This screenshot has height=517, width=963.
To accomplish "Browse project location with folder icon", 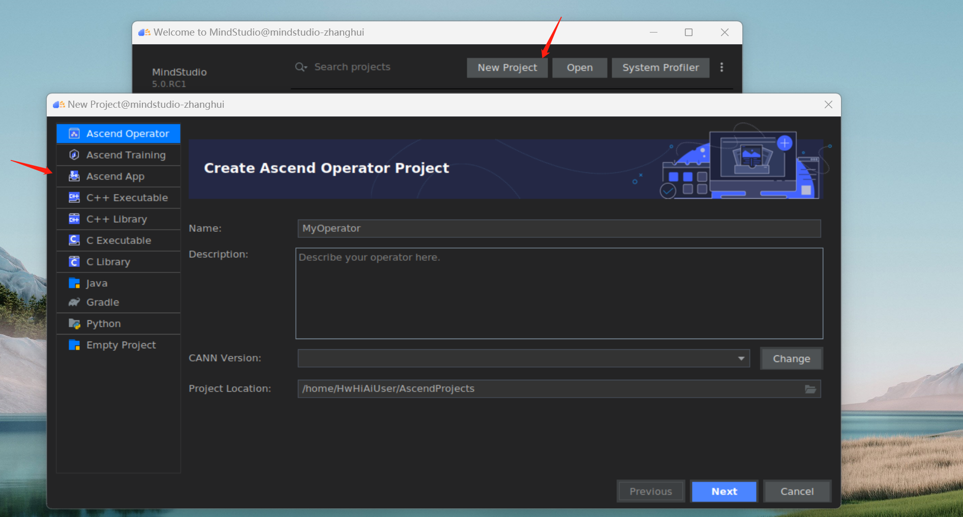I will tap(810, 389).
